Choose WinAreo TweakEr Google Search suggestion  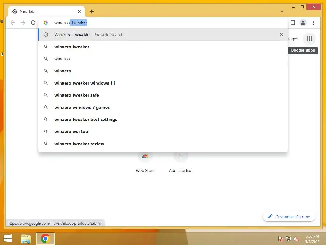coord(163,34)
